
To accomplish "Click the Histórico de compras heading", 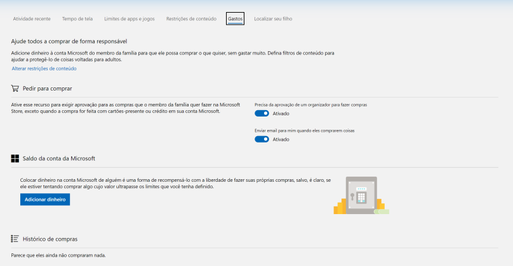I will (50, 239).
